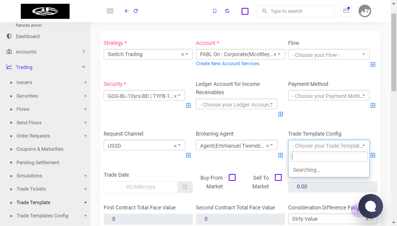Expand Securities submenu plus
This screenshot has height=226, width=397.
coord(85,96)
